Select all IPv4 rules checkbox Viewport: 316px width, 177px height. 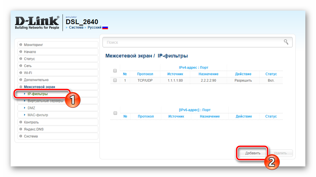tap(115, 71)
